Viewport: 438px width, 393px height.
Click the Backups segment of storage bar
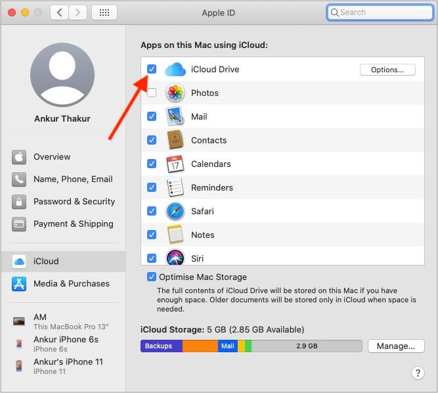pos(162,346)
